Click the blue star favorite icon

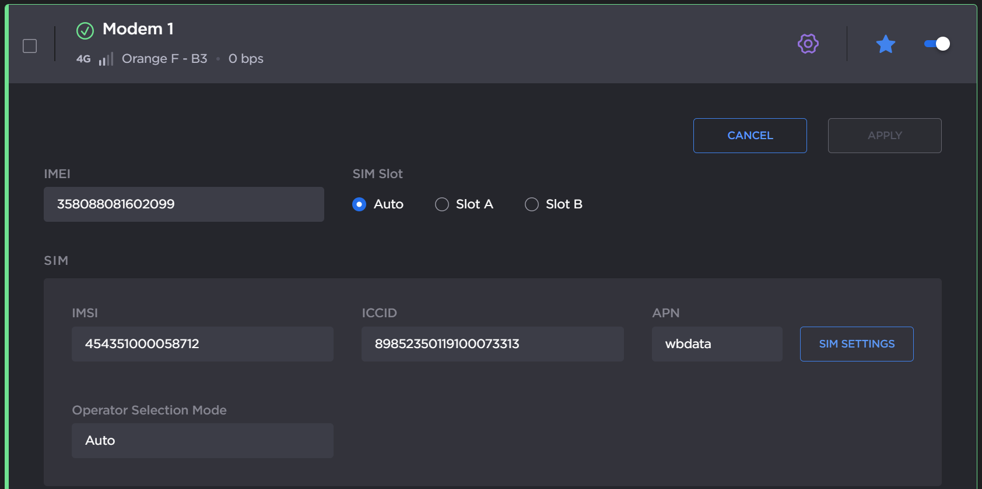coord(885,44)
